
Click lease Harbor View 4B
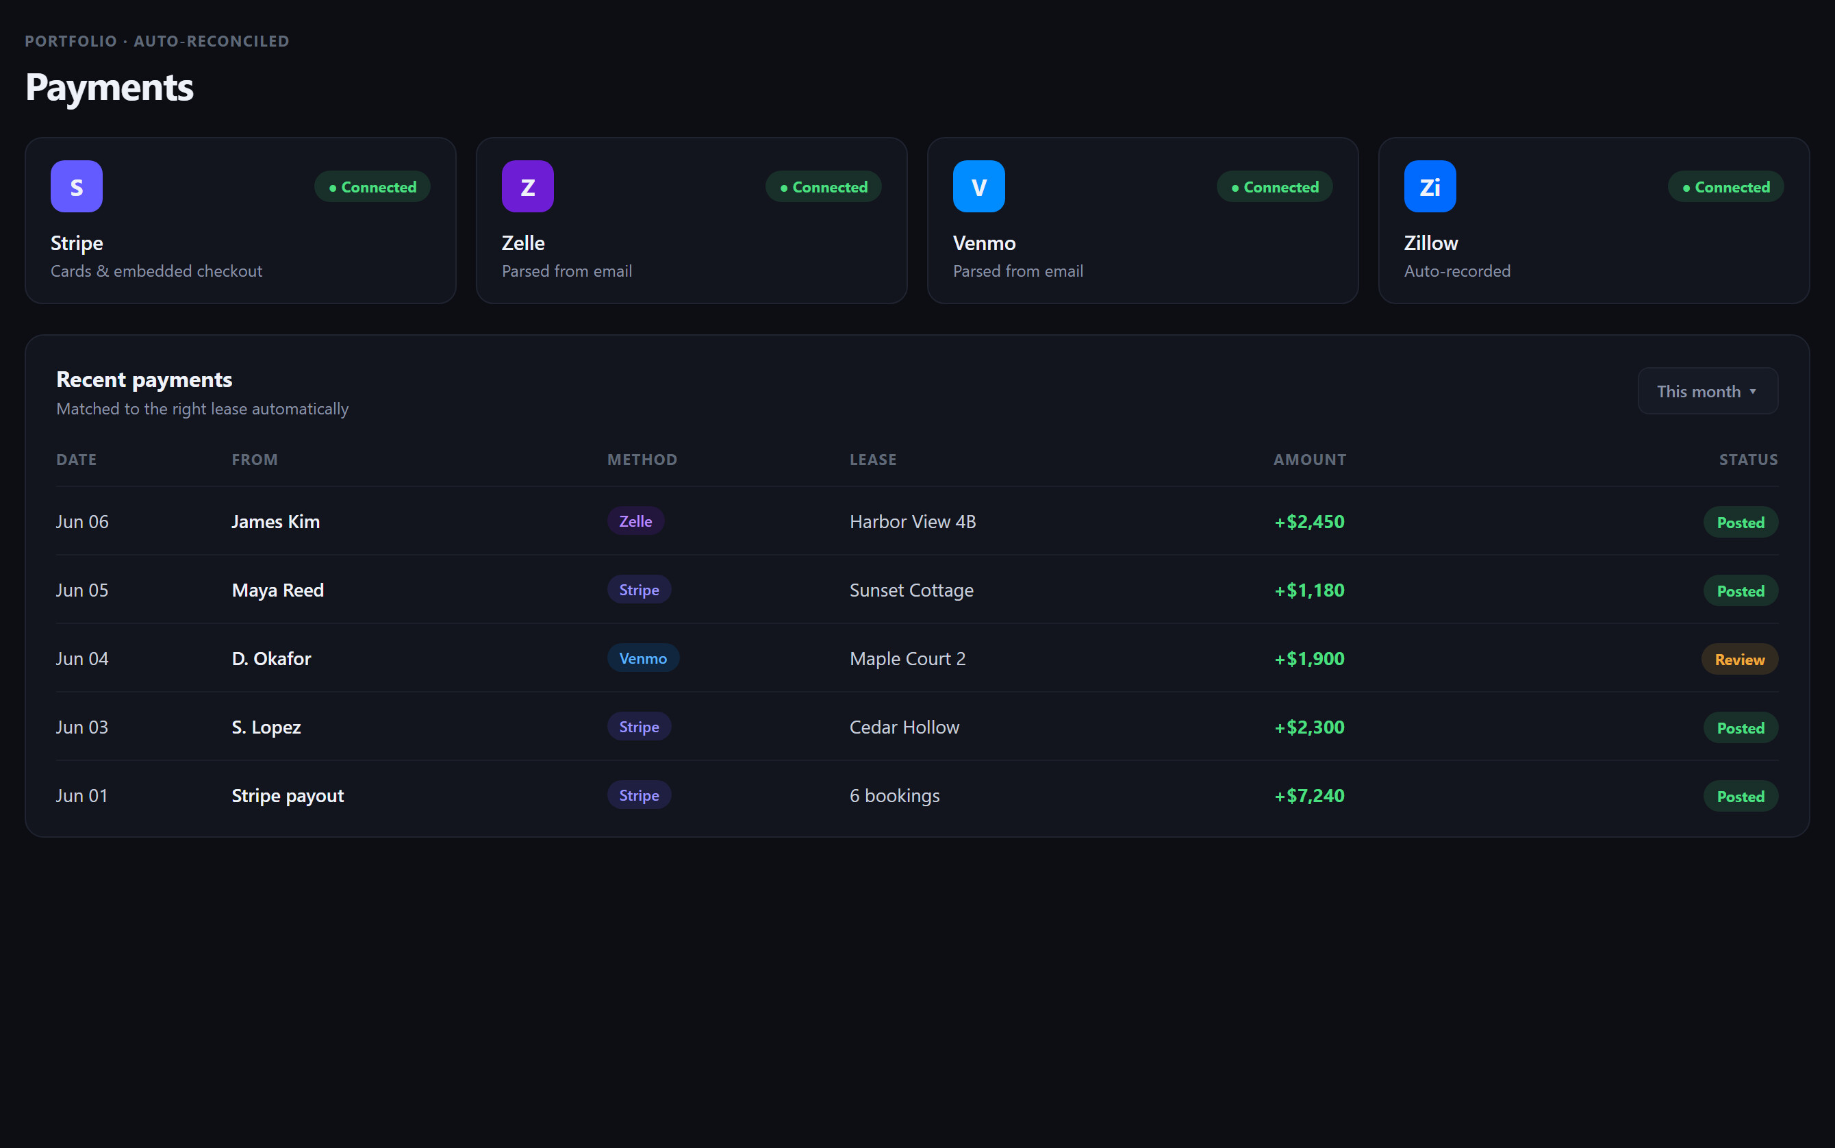(x=913, y=522)
